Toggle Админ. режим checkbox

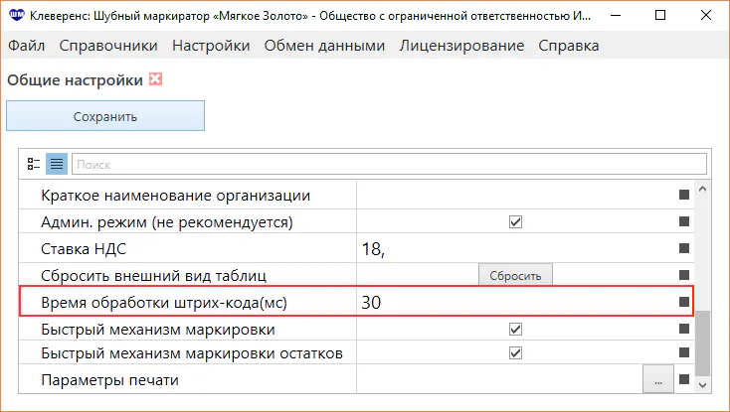pyautogui.click(x=515, y=221)
